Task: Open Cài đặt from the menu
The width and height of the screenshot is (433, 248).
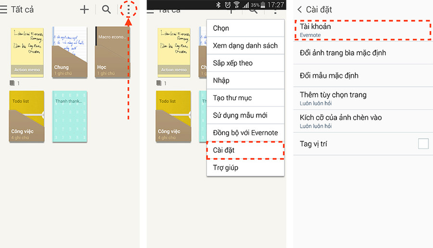Action: click(245, 150)
